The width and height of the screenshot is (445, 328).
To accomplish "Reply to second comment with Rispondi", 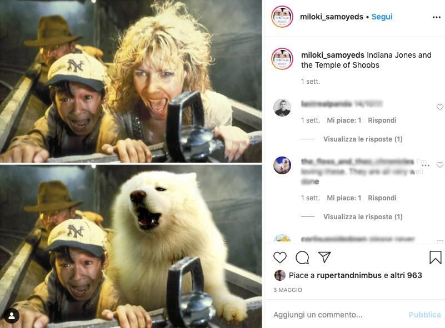I will (x=382, y=198).
